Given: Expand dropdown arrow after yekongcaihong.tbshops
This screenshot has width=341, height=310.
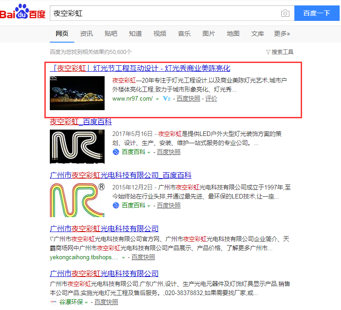Looking at the screenshot, I should click(123, 258).
